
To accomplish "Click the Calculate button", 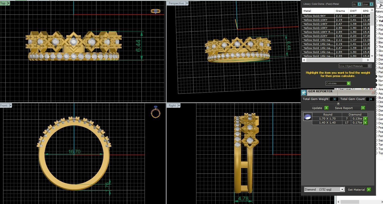I will (x=338, y=83).
